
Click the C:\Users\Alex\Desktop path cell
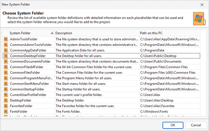point(170,100)
